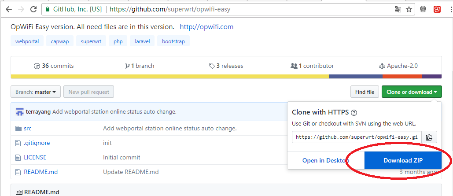Select the superwrt topic tag

coord(91,41)
